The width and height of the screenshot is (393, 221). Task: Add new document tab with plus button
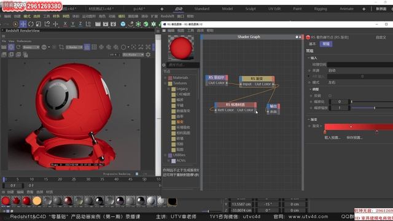tap(162, 9)
